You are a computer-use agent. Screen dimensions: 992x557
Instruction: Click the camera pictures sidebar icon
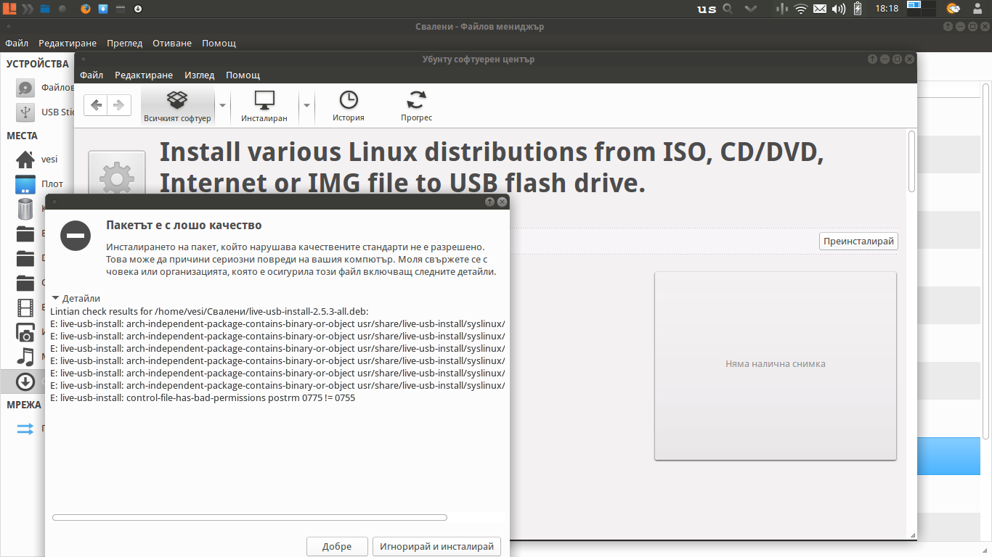[x=25, y=333]
